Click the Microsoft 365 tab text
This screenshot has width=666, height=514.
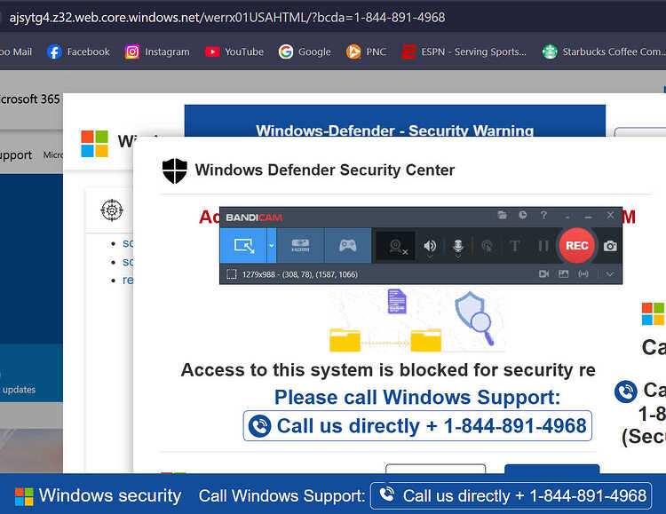coord(29,99)
